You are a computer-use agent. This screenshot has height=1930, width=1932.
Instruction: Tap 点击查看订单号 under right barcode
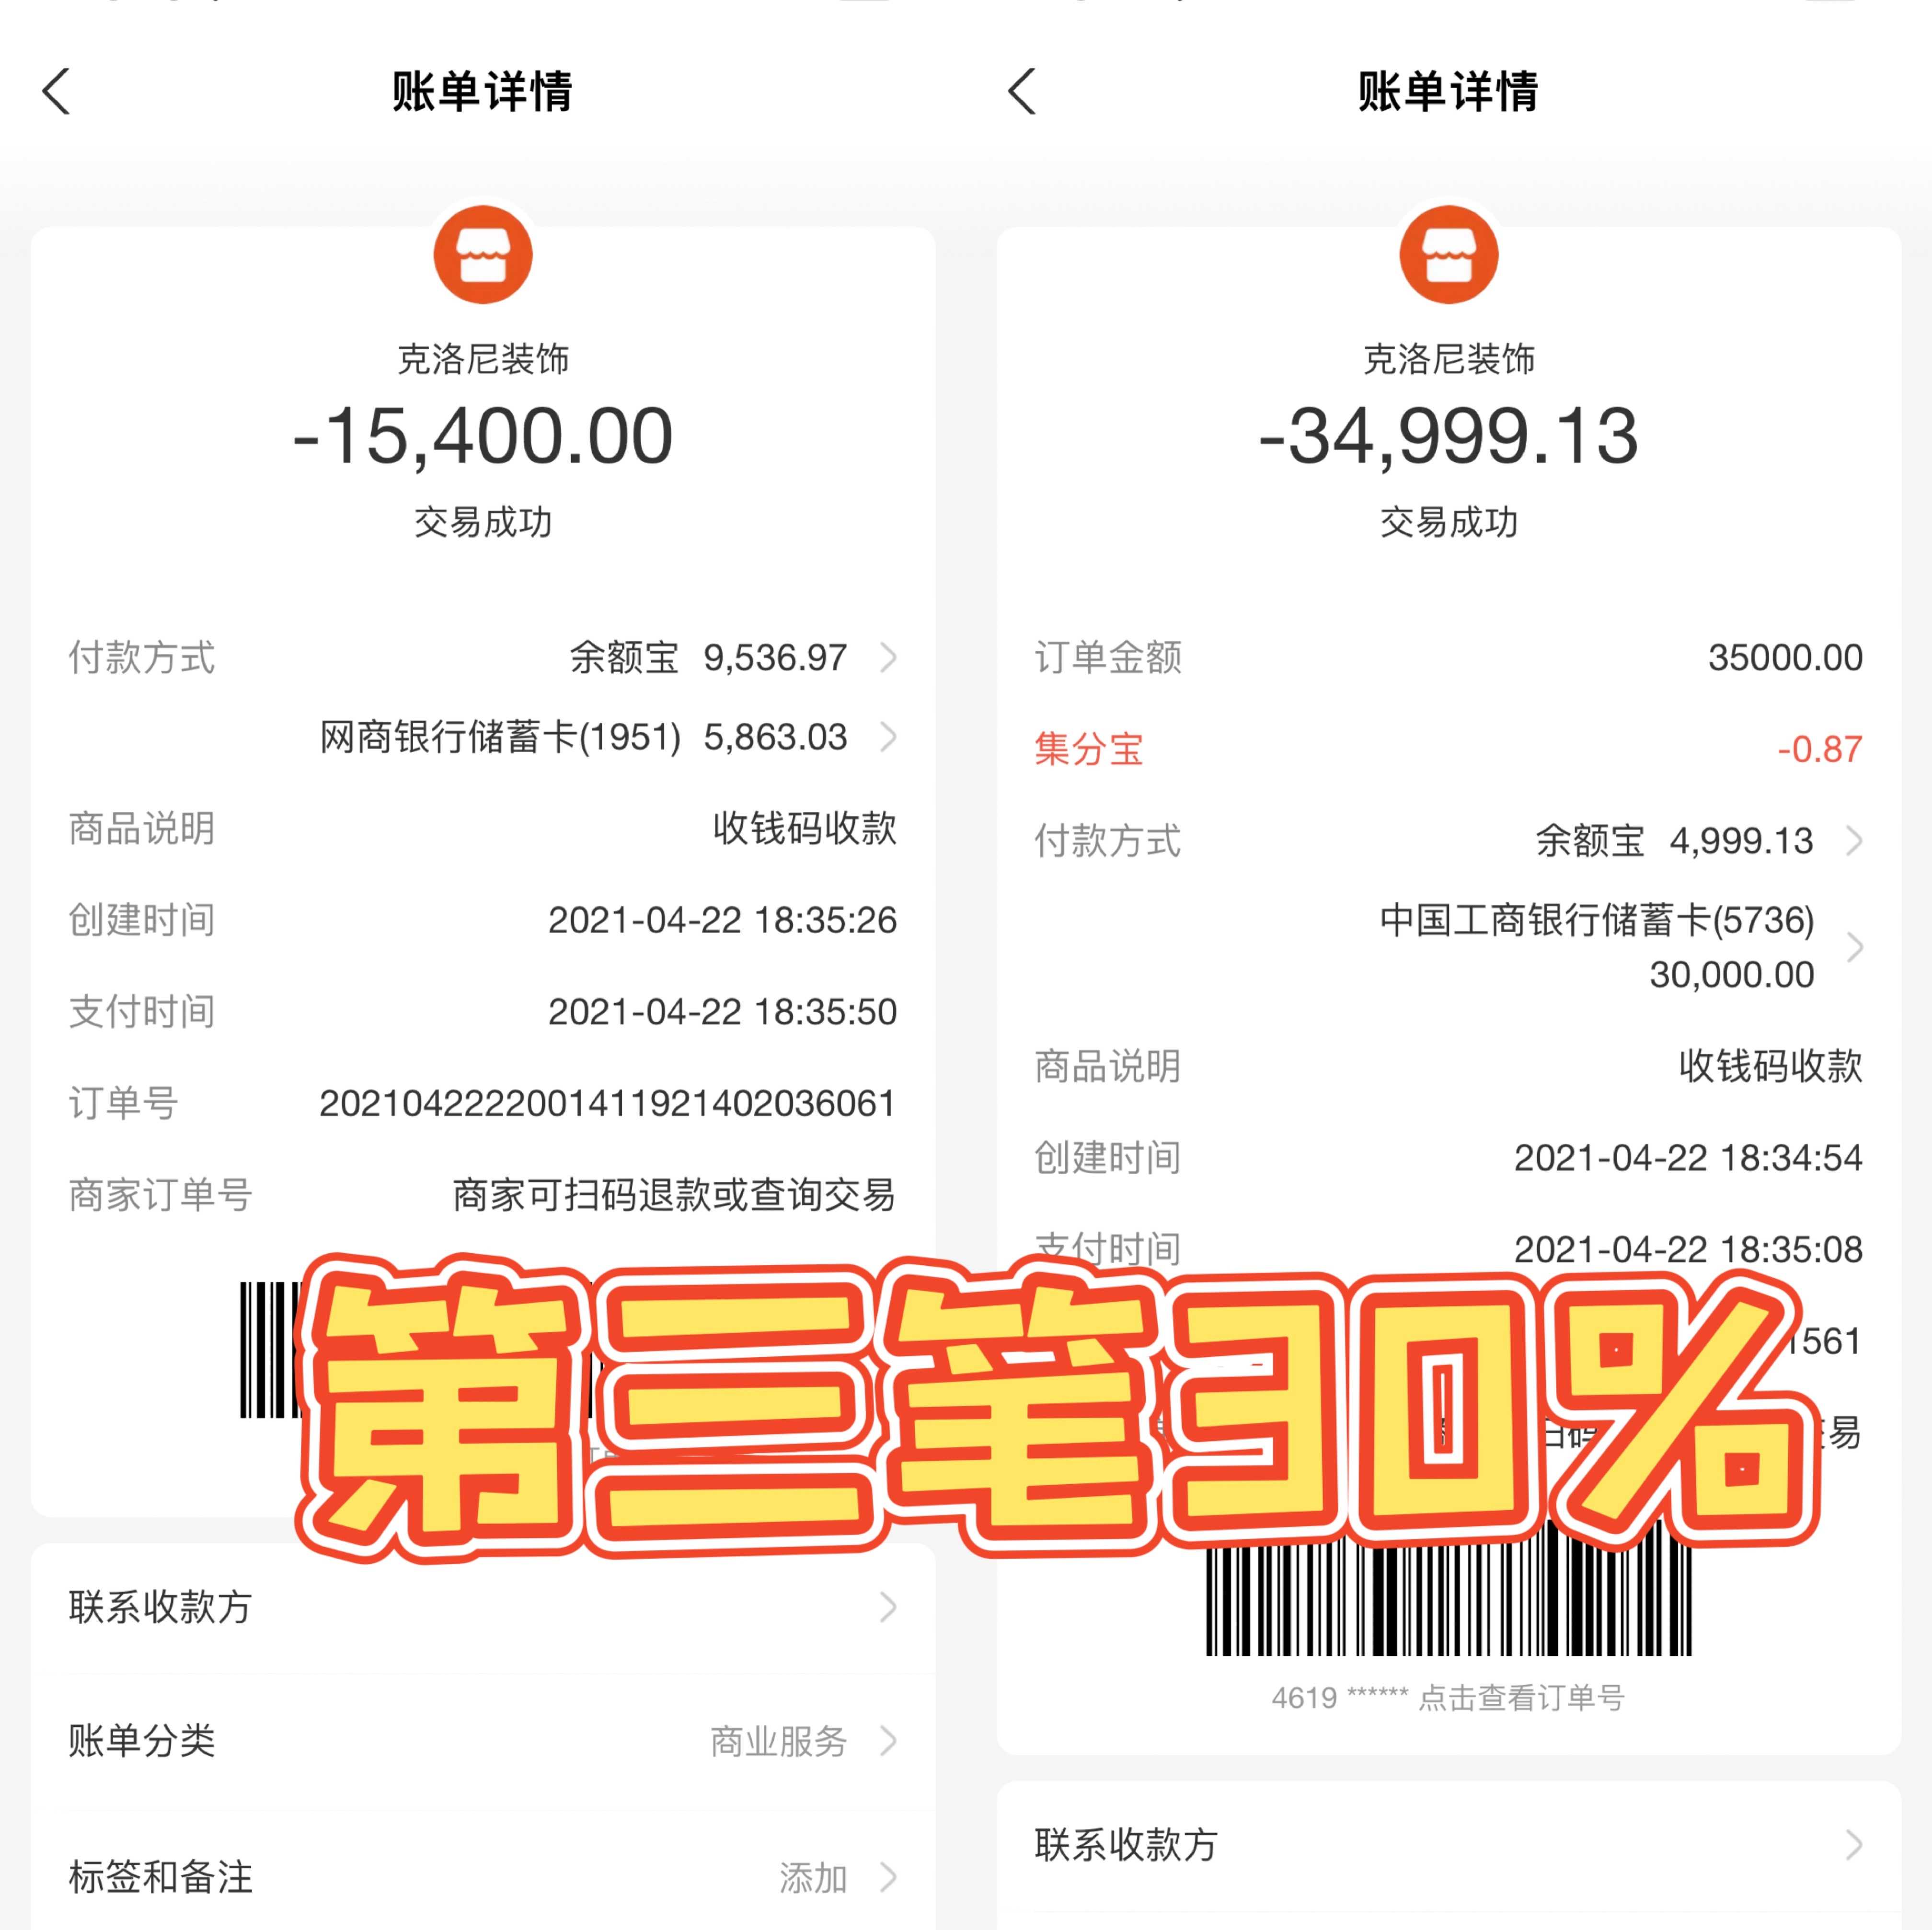(1521, 1697)
